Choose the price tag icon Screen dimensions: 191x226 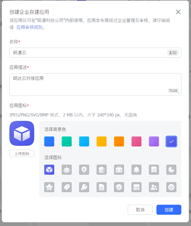click(67, 187)
